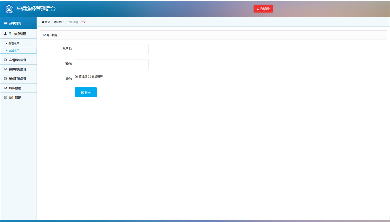The height and width of the screenshot is (222, 390).
Task: Click the 身份 field label
Action: pyautogui.click(x=69, y=79)
